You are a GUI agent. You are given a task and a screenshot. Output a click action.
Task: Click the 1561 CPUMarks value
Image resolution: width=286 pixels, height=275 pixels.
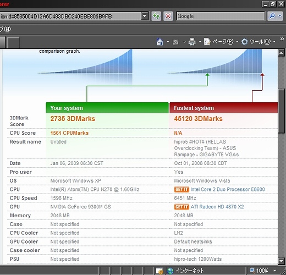point(69,133)
